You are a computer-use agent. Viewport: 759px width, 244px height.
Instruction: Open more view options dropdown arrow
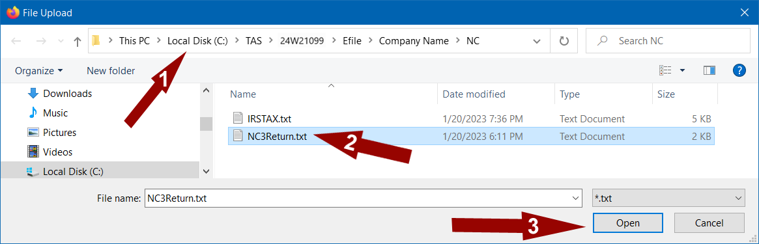point(683,70)
